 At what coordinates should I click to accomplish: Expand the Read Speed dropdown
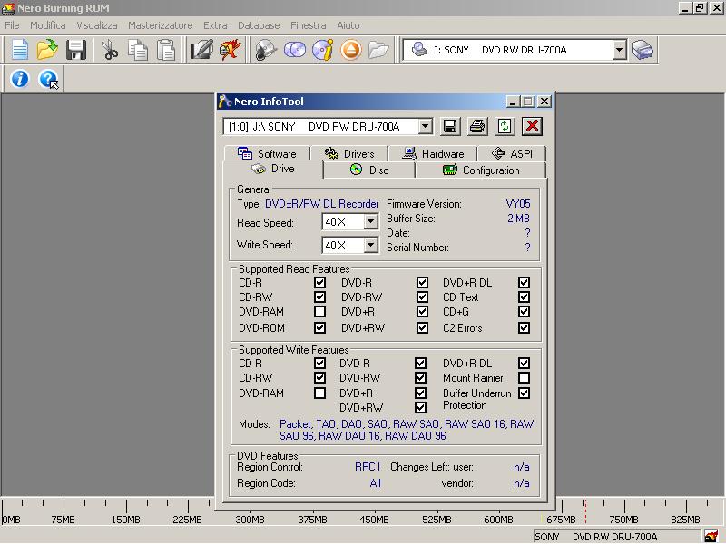click(370, 221)
